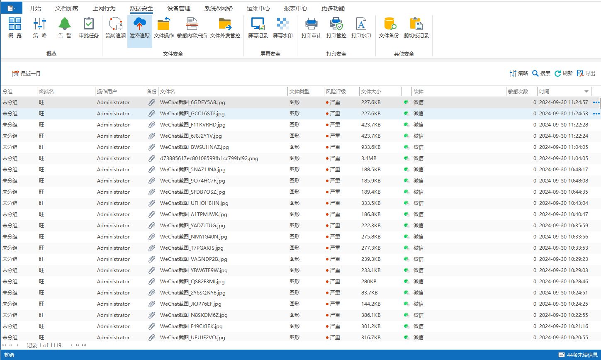Sort by 敏感次数 column header
This screenshot has width=601, height=360.
pos(521,91)
